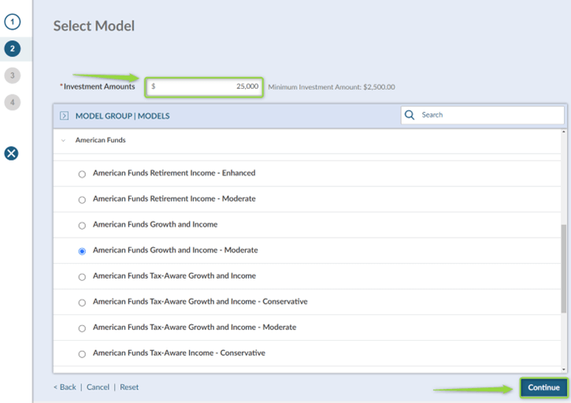Collapse the American Funds group chevron
This screenshot has height=403, width=571.
pos(64,141)
